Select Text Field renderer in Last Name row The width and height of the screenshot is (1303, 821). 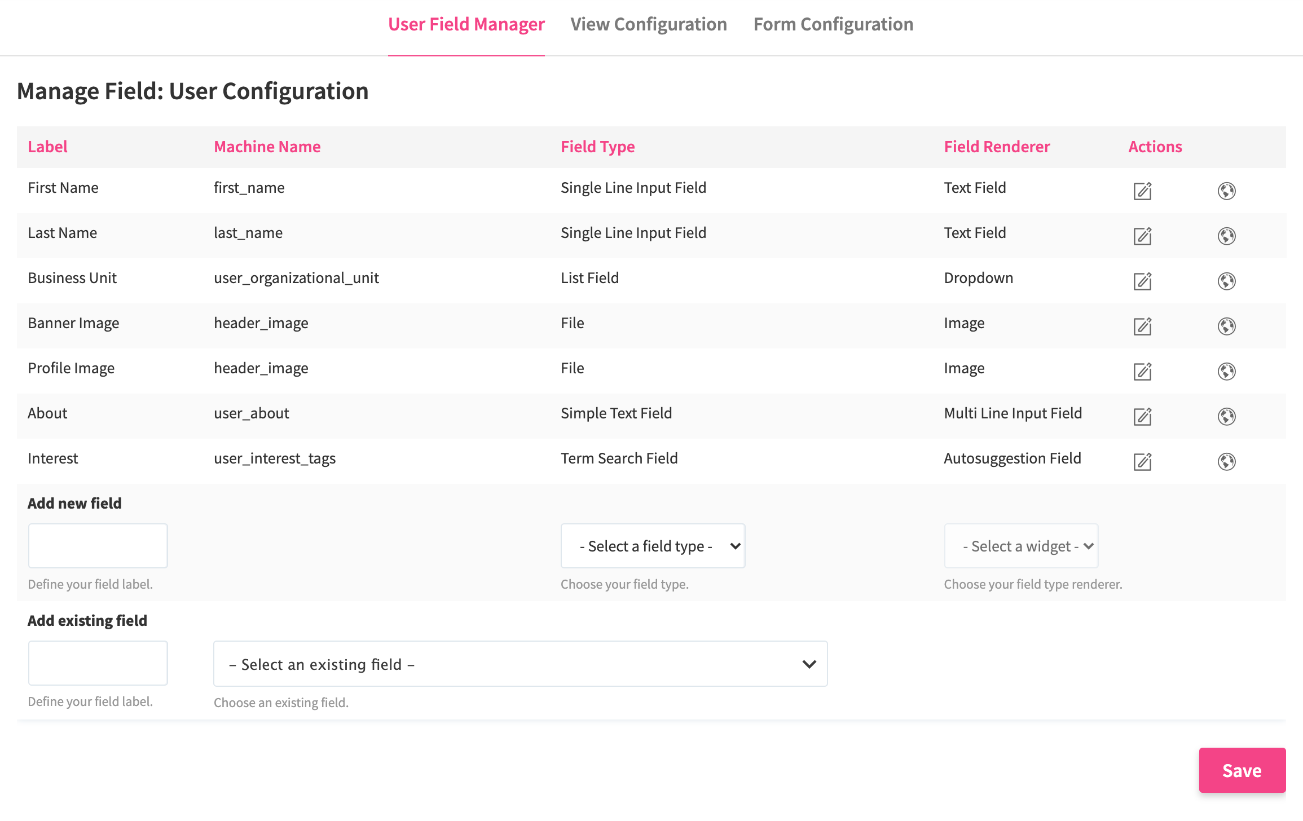pos(975,233)
